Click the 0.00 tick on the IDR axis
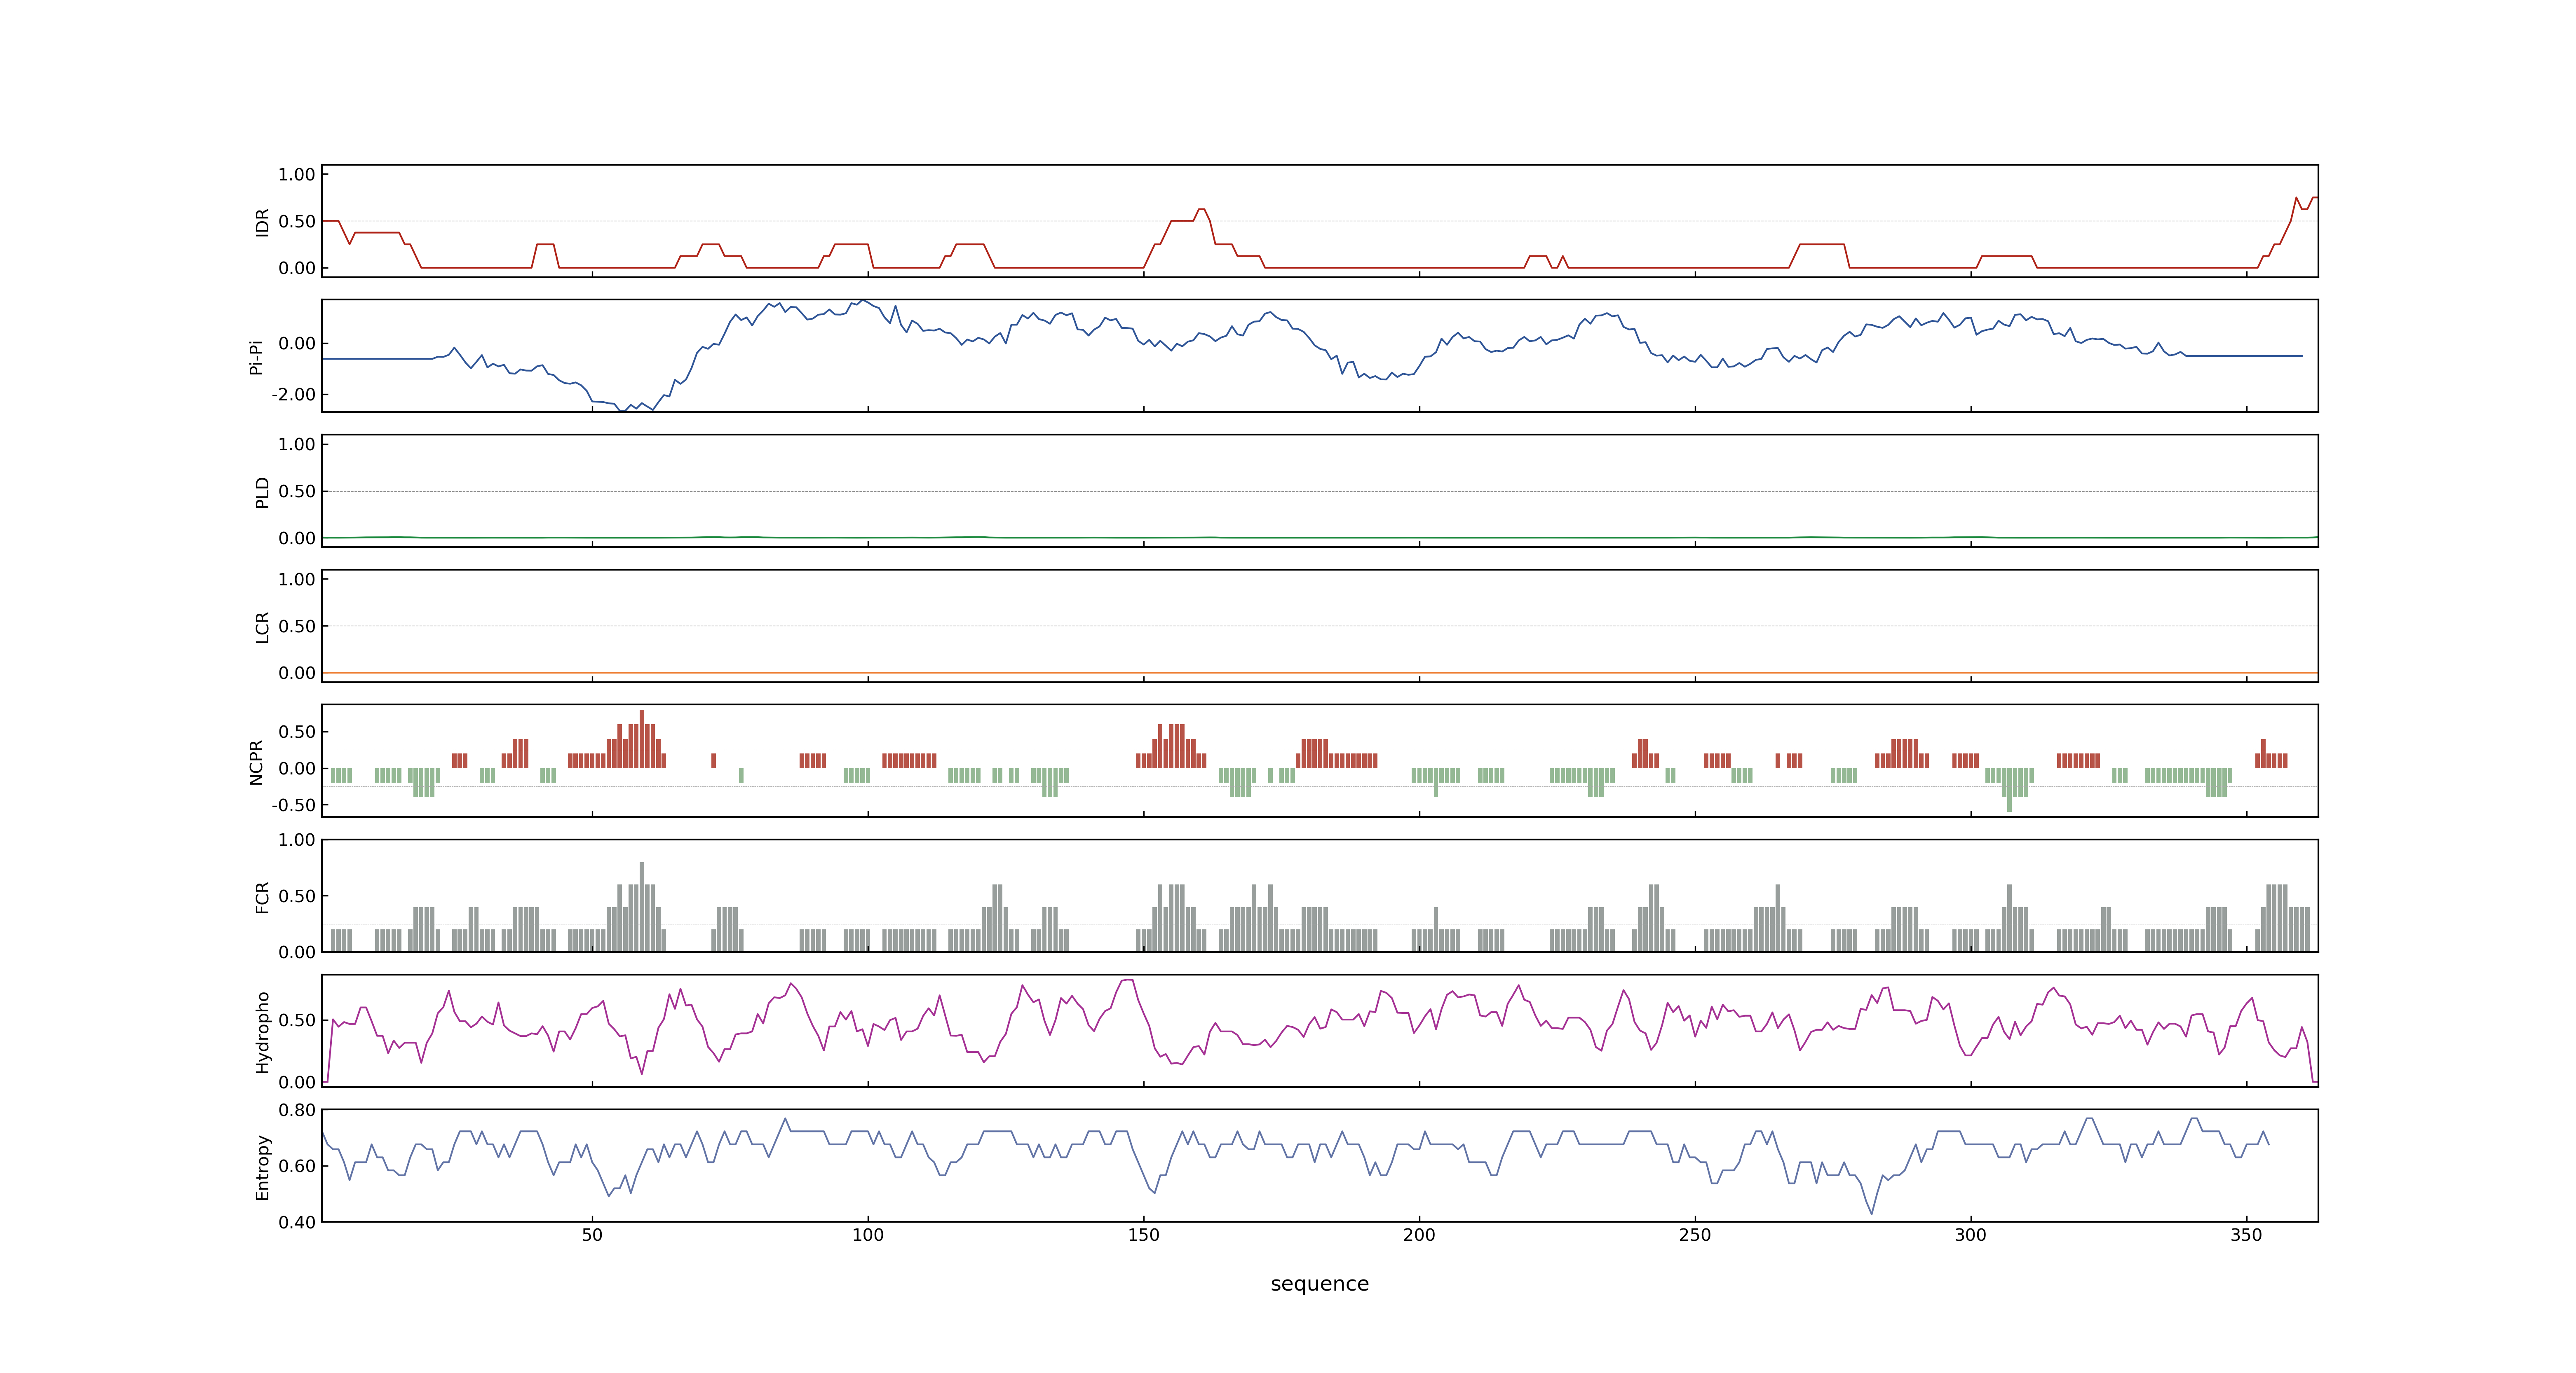The width and height of the screenshot is (2576, 1373). click(x=297, y=268)
